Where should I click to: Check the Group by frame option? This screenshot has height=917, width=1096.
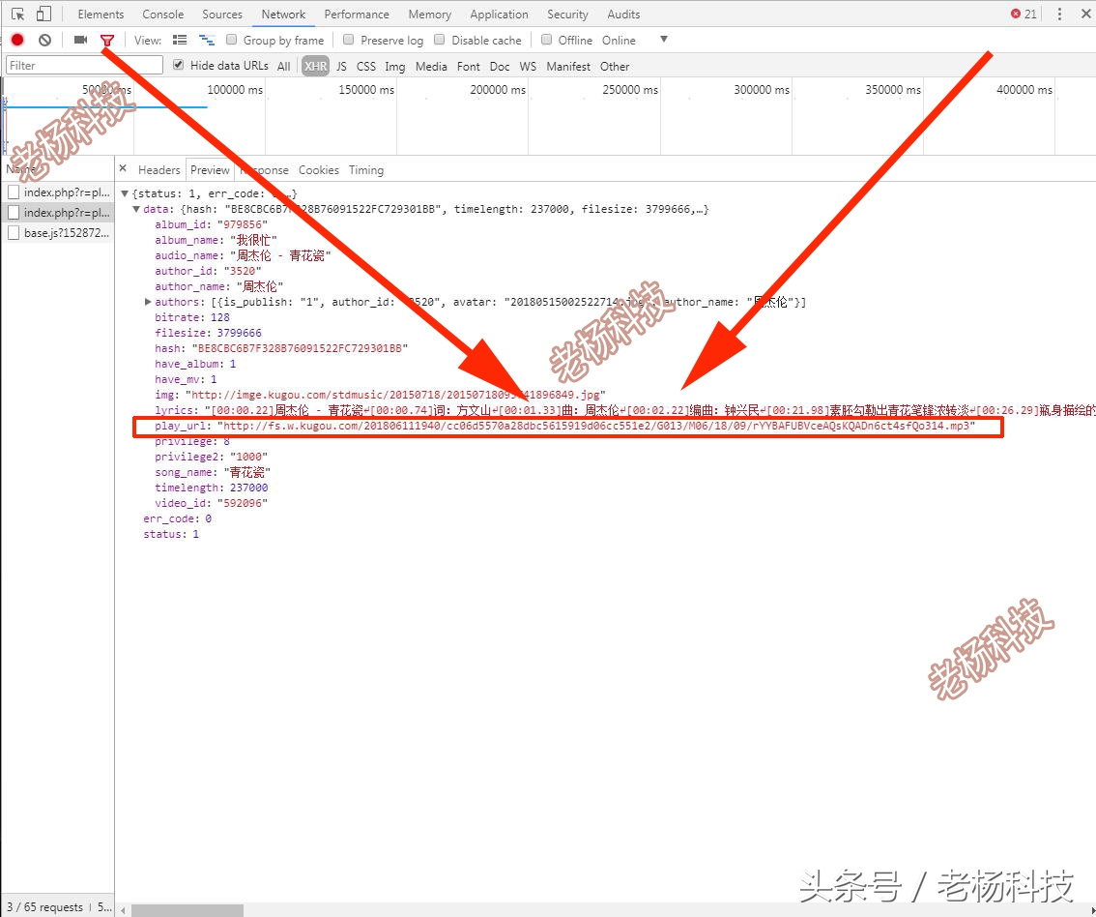tap(231, 40)
